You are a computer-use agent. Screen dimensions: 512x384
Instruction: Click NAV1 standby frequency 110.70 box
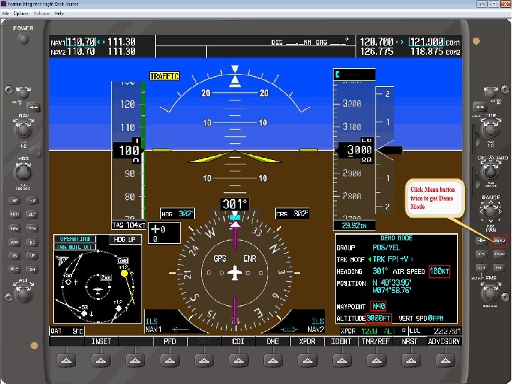(x=80, y=42)
